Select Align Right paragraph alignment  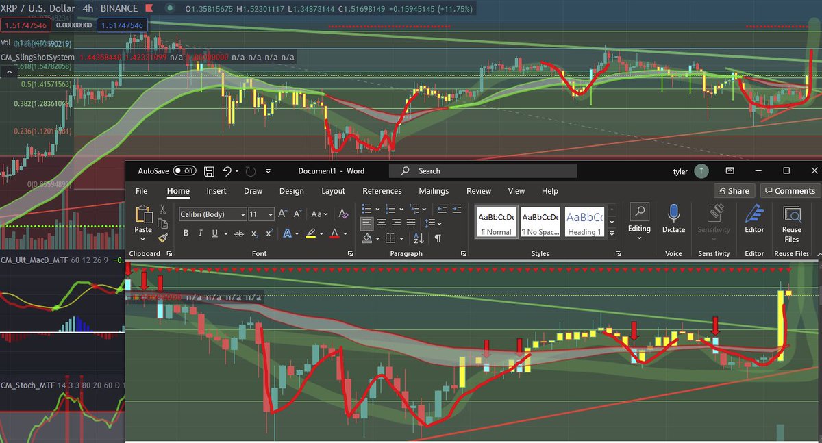396,223
